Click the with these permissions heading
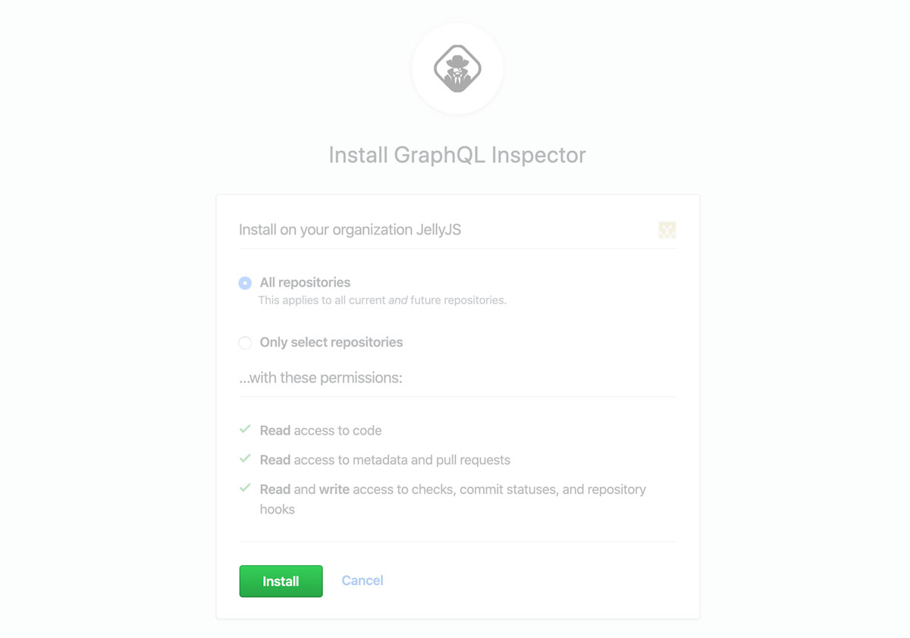910x638 pixels. [320, 378]
